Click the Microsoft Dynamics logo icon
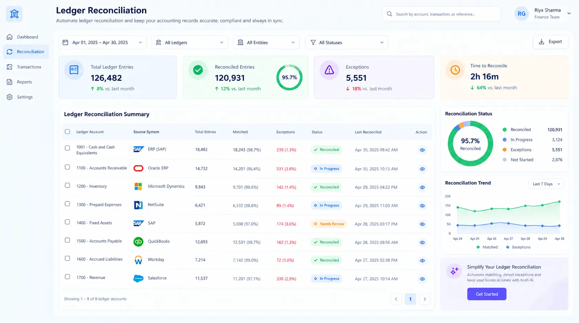The image size is (579, 323). 138,186
